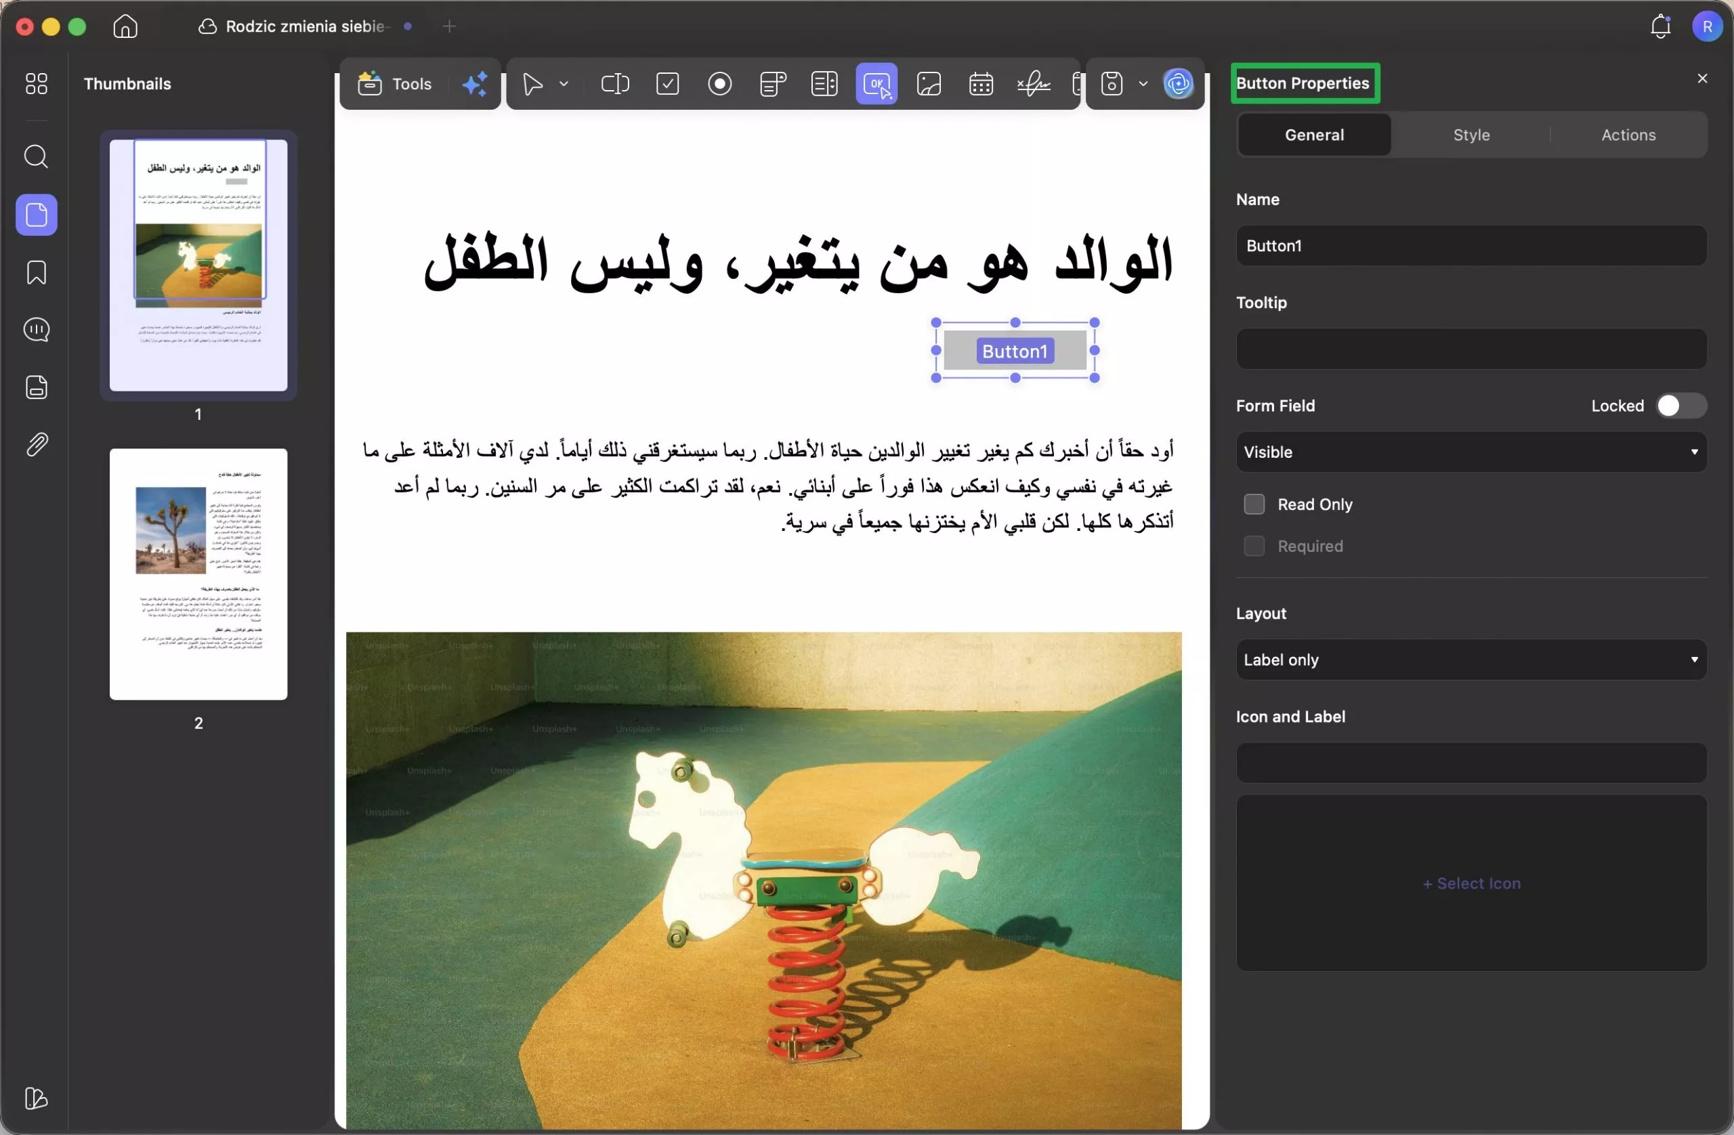Open the search panel in the sidebar
The width and height of the screenshot is (1734, 1135).
36,156
